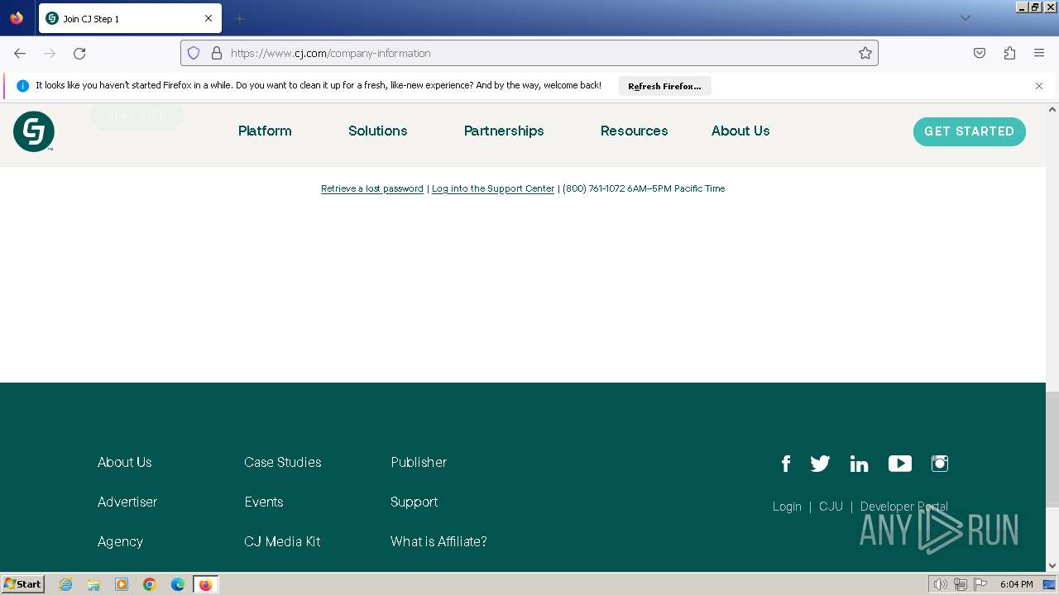Open footer CJ Media Kit link
This screenshot has height=595, width=1059.
[282, 541]
